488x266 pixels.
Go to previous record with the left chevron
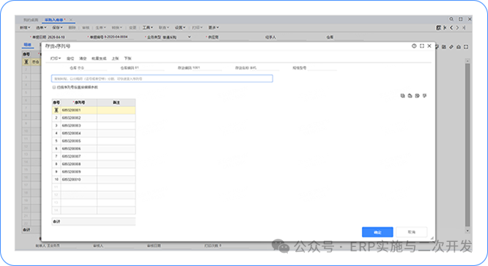click(451, 28)
